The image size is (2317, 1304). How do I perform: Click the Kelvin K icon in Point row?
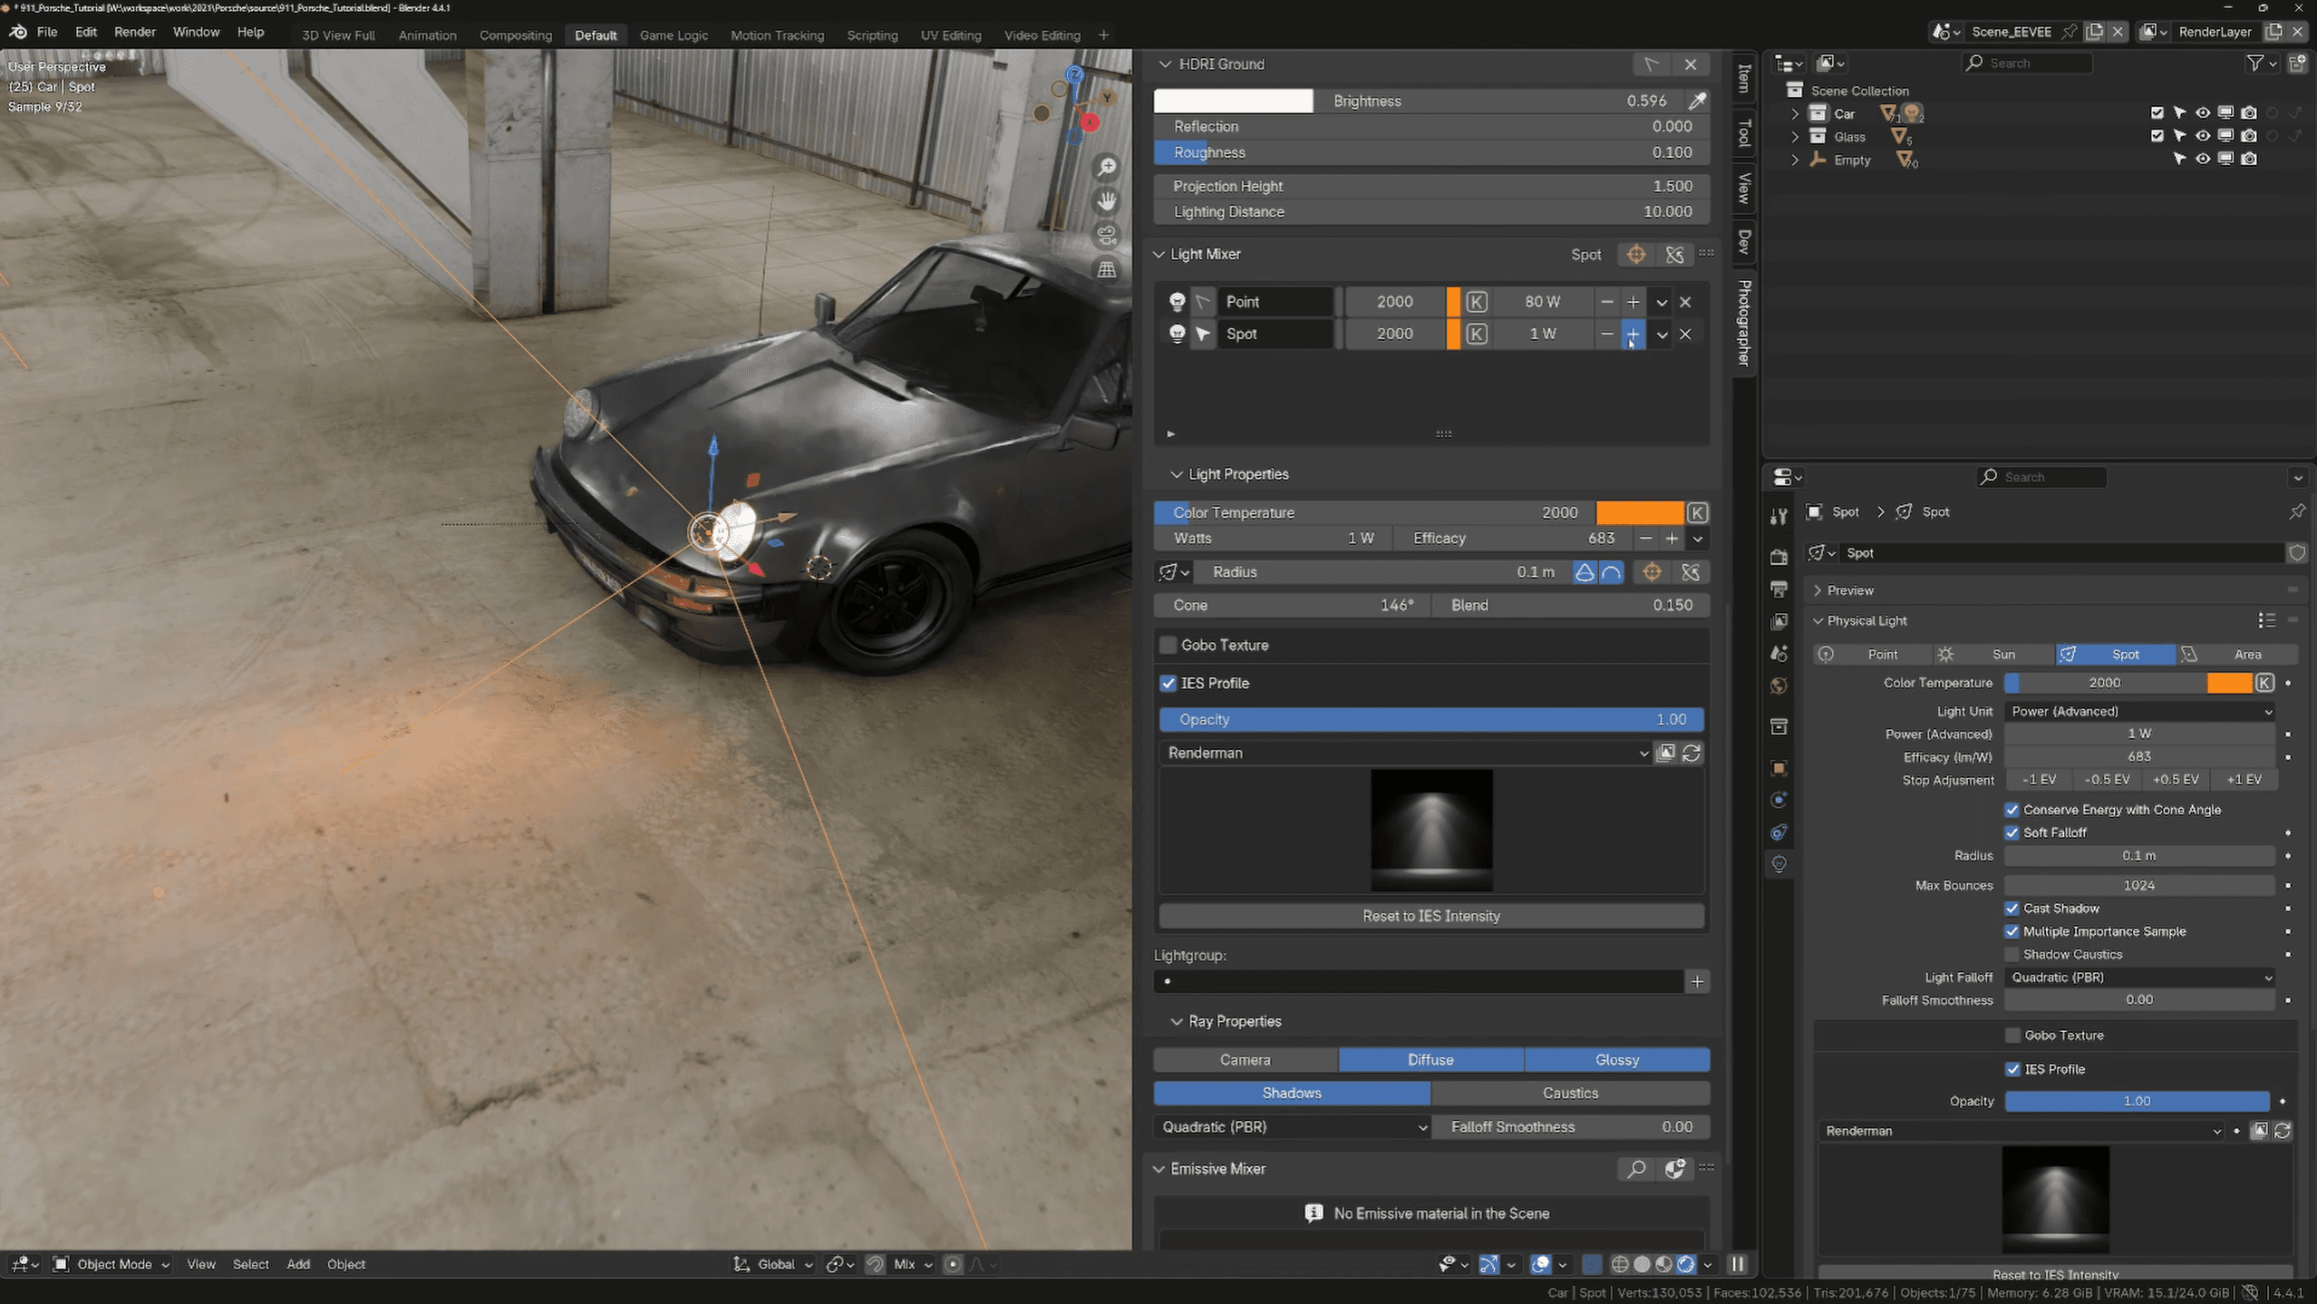pos(1476,302)
